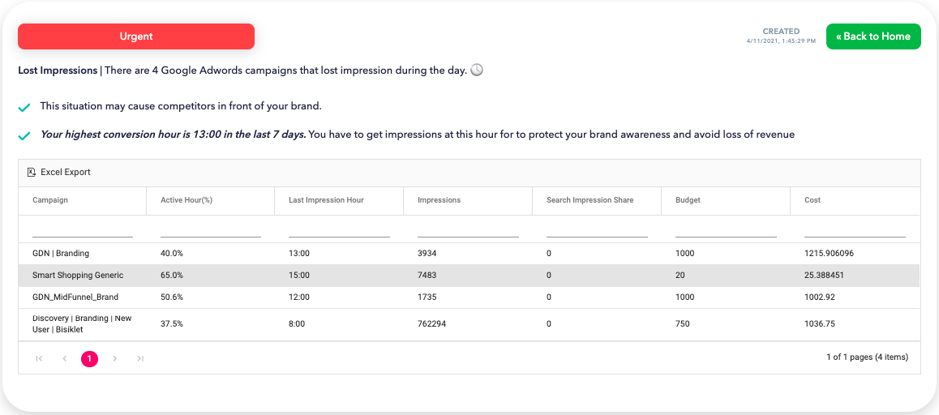Focus the Impressions filter input field
This screenshot has height=415, width=939.
click(468, 229)
